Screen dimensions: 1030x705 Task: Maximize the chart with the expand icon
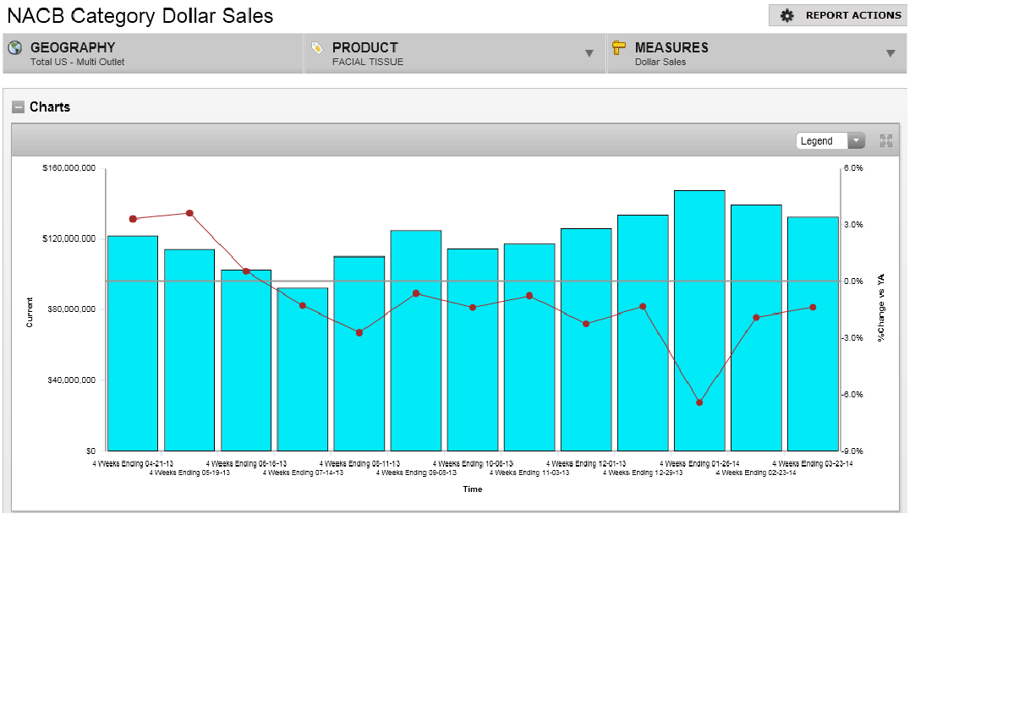click(x=885, y=140)
